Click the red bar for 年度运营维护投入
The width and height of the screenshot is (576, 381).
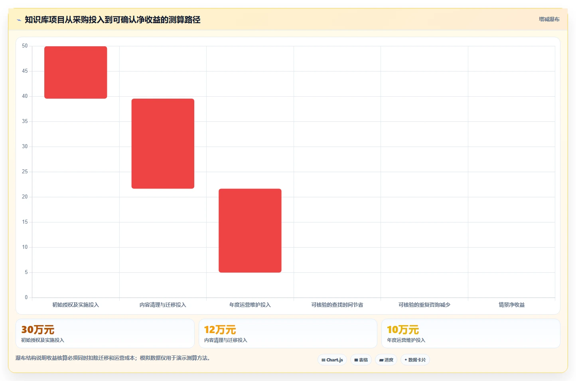pyautogui.click(x=250, y=231)
